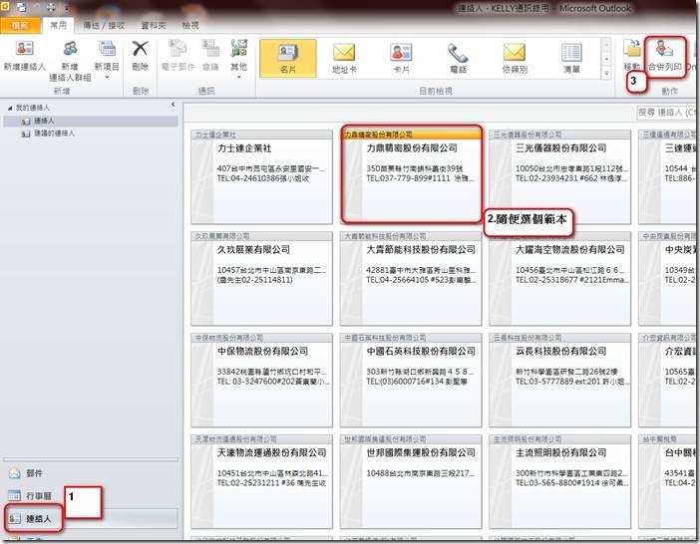Expand the current view gallery list
Viewport: 700px width, 544px height.
tap(606, 73)
